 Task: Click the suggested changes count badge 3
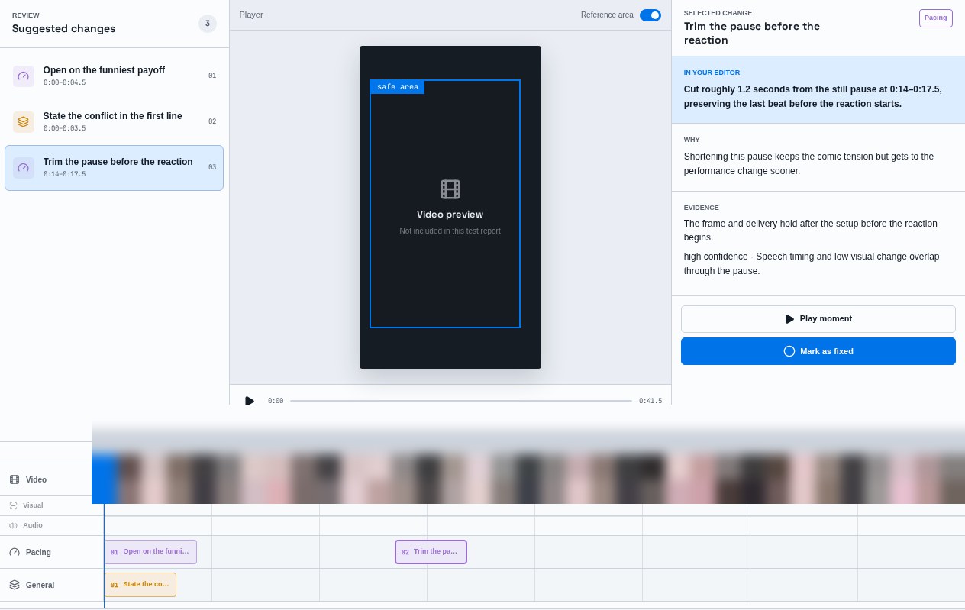[x=208, y=24]
